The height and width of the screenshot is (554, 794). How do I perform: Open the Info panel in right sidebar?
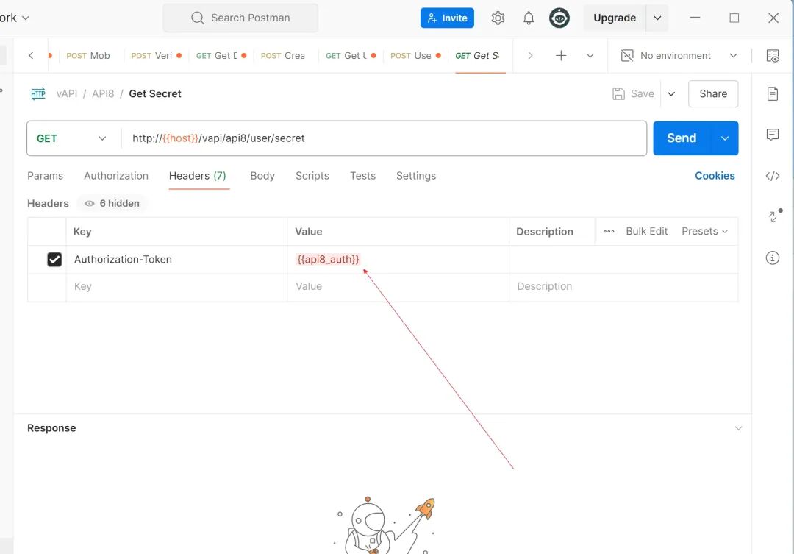coord(772,258)
